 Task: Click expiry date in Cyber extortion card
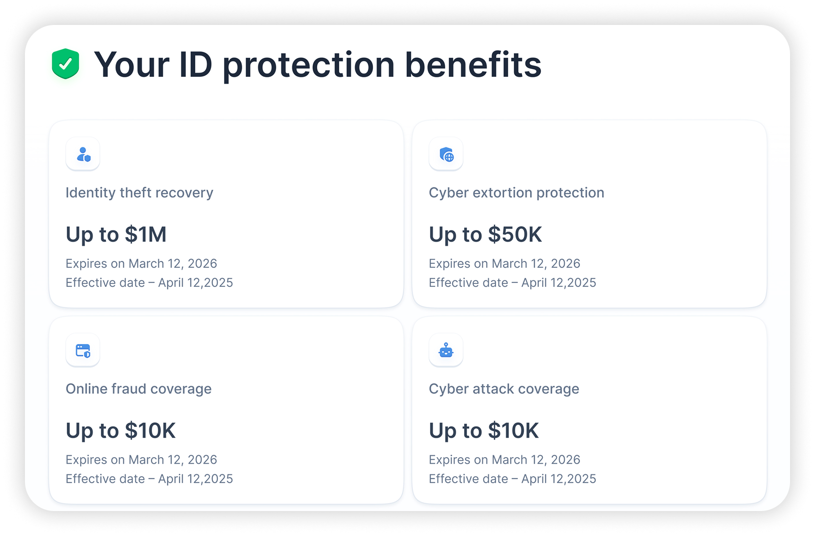[x=504, y=264]
